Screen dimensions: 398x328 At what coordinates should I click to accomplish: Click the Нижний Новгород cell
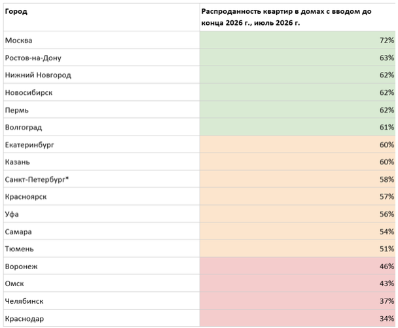pos(101,75)
